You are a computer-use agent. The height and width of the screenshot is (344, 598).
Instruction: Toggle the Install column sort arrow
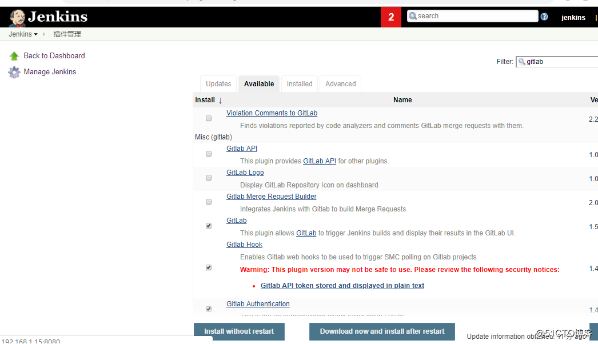coord(219,99)
